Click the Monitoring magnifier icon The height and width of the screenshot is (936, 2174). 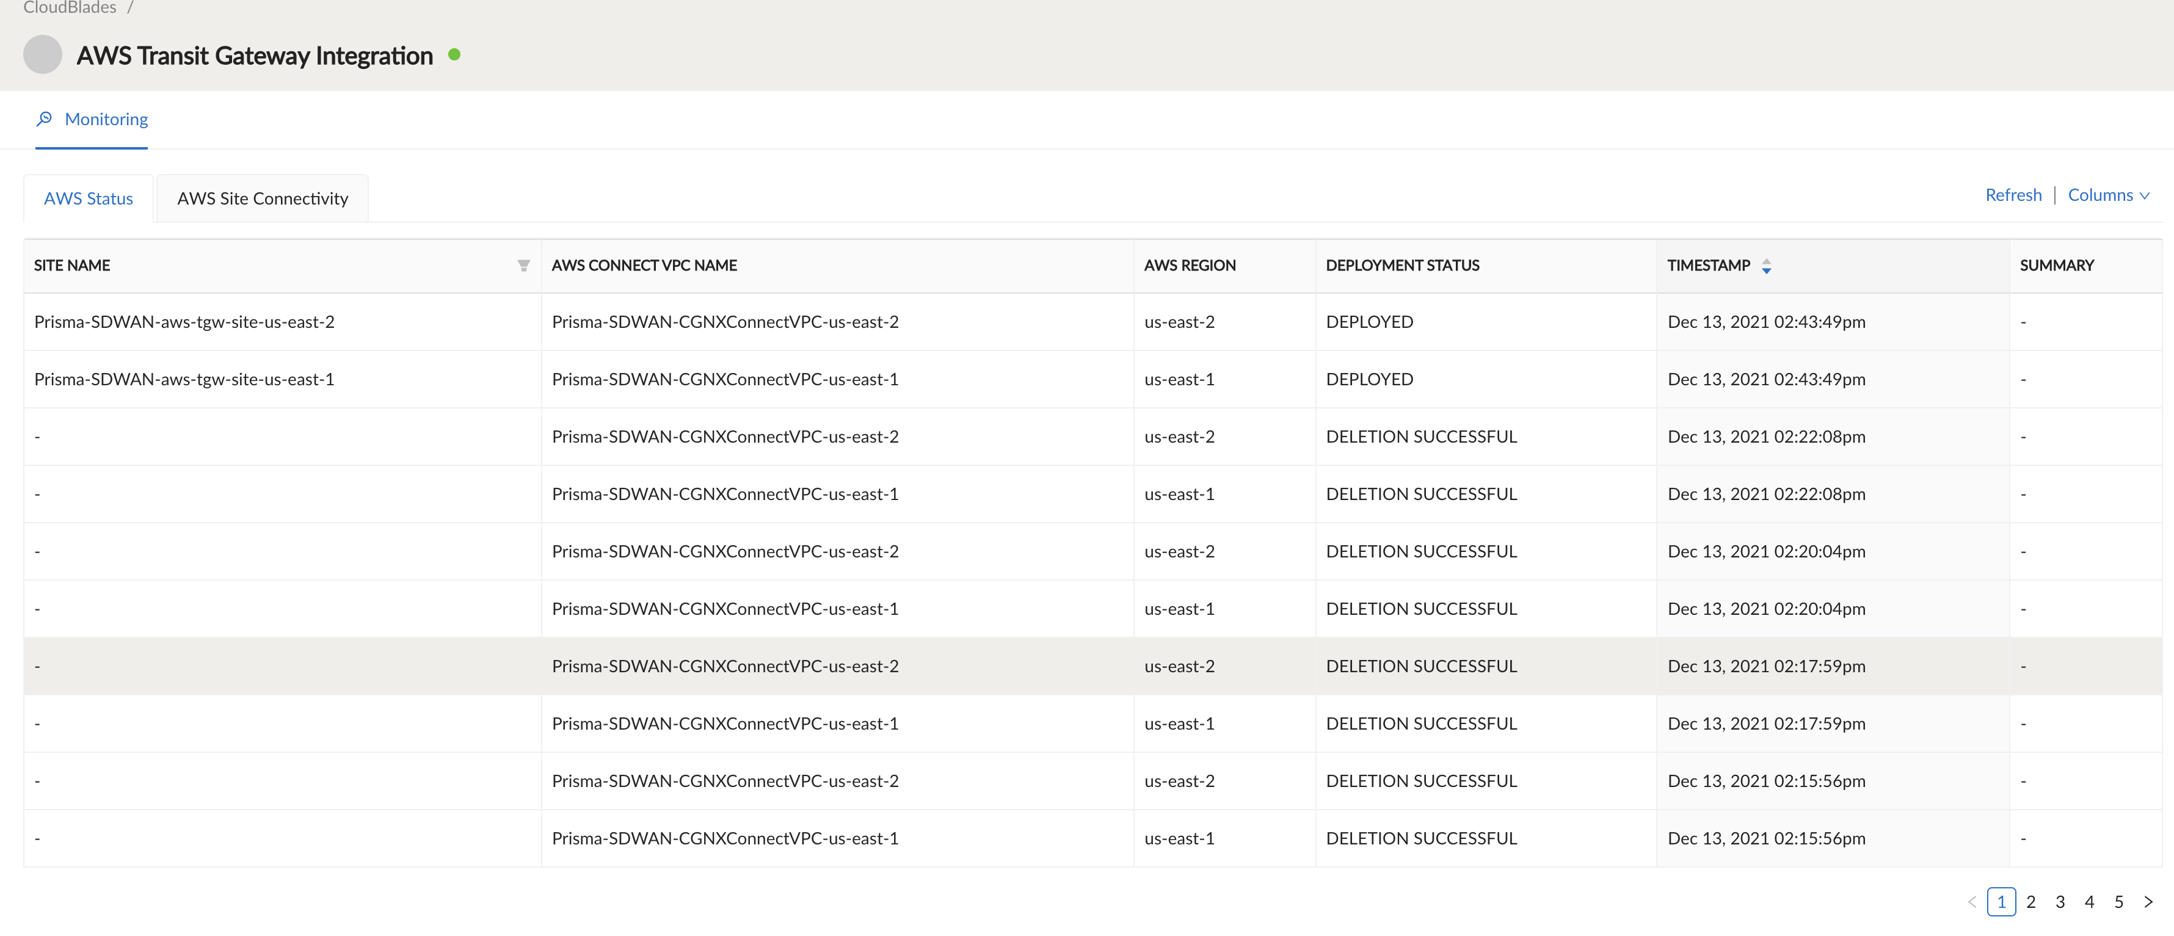(x=45, y=119)
